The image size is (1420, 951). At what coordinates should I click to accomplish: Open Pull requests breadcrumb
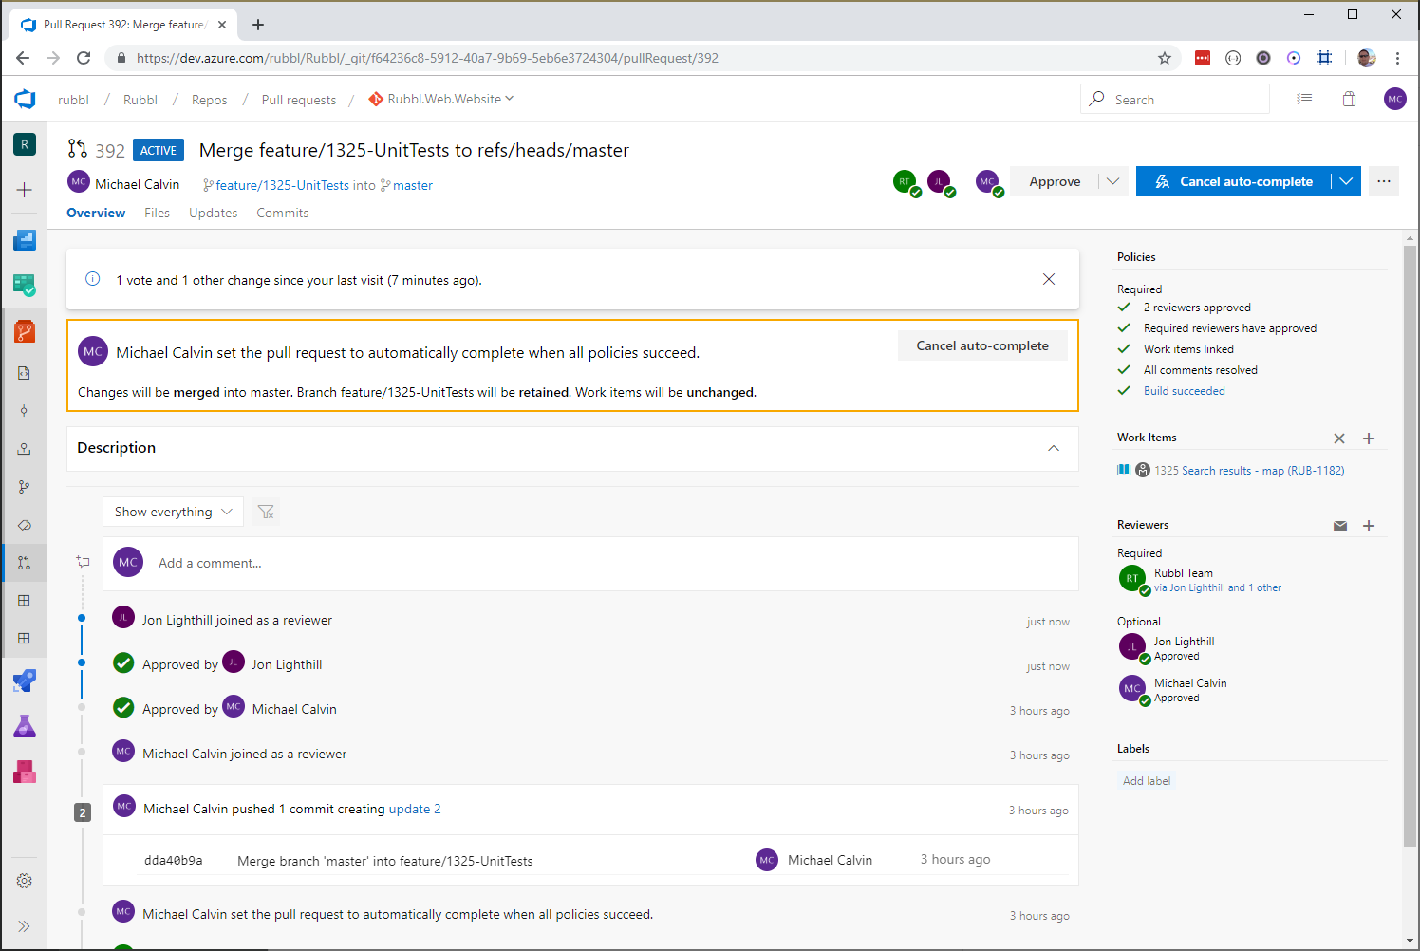coord(299,100)
